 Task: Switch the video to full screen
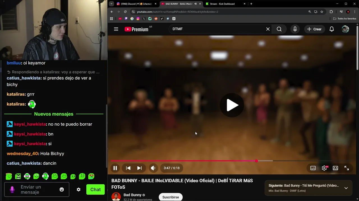click(347, 168)
